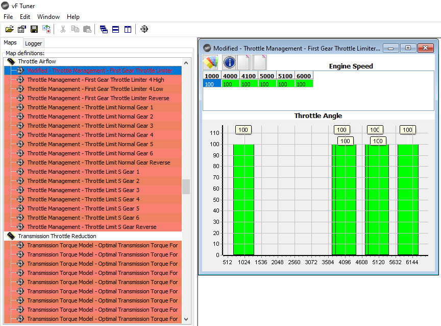The image size is (441, 326).
Task: Select the value cell under 5000
Action: pyautogui.click(x=267, y=84)
